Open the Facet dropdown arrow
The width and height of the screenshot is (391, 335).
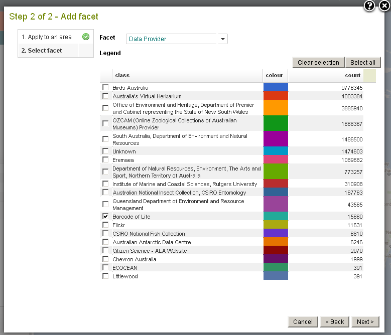(x=223, y=39)
